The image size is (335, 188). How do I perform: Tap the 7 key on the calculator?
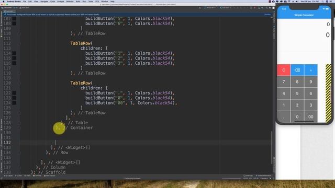(x=284, y=81)
